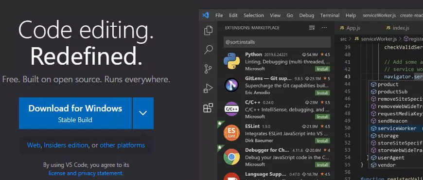Click the sendBeacon suggestion cube icon

(x=373, y=121)
